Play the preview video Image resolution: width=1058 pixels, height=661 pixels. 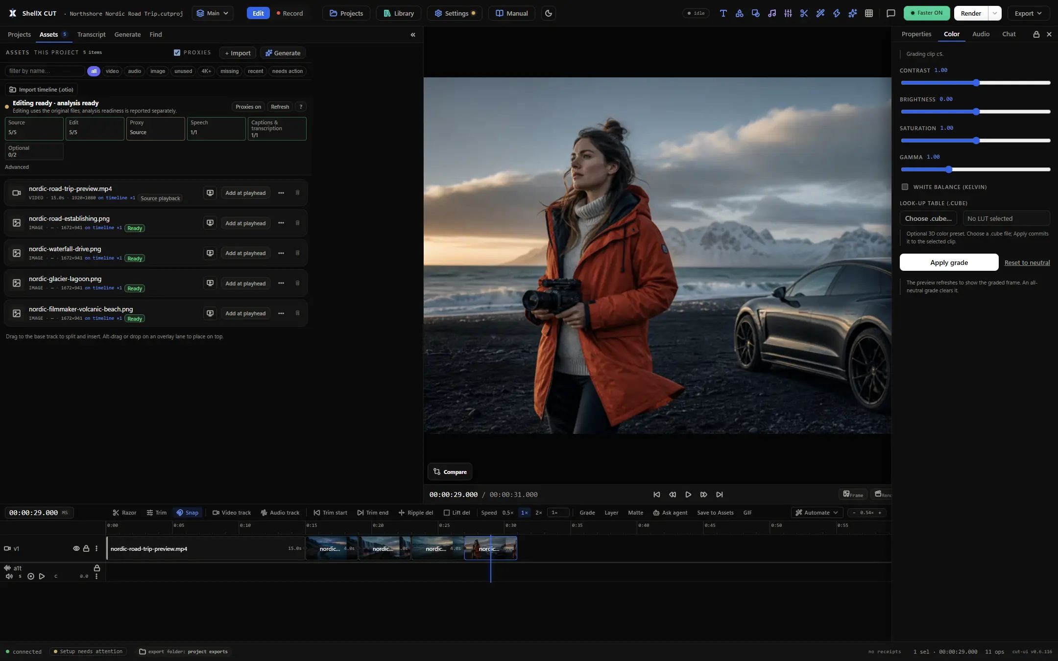(688, 495)
